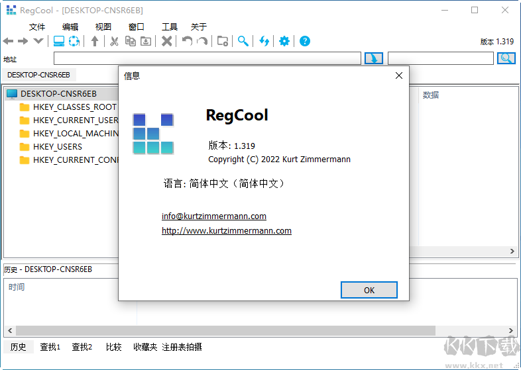Click the RegCool title bar app icon
This screenshot has width=521, height=370.
coord(11,11)
